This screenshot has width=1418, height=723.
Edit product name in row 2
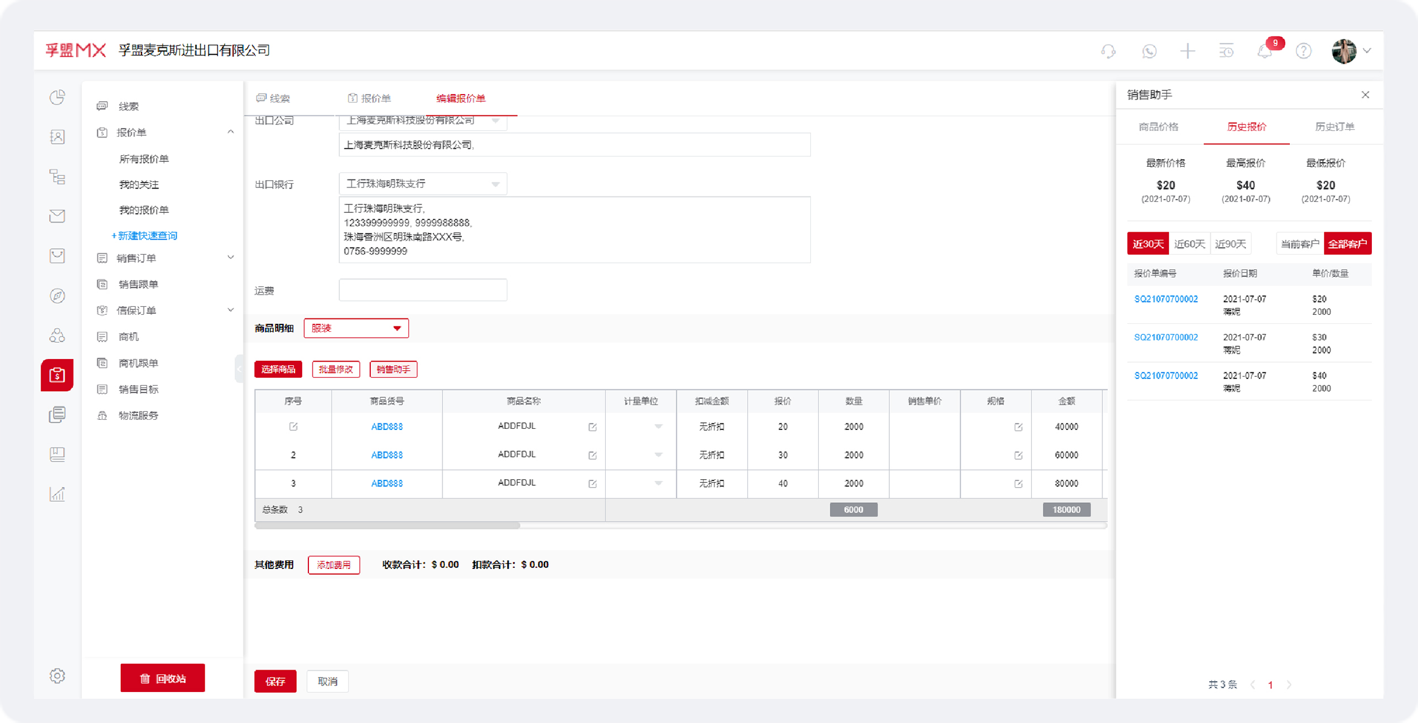pos(592,456)
